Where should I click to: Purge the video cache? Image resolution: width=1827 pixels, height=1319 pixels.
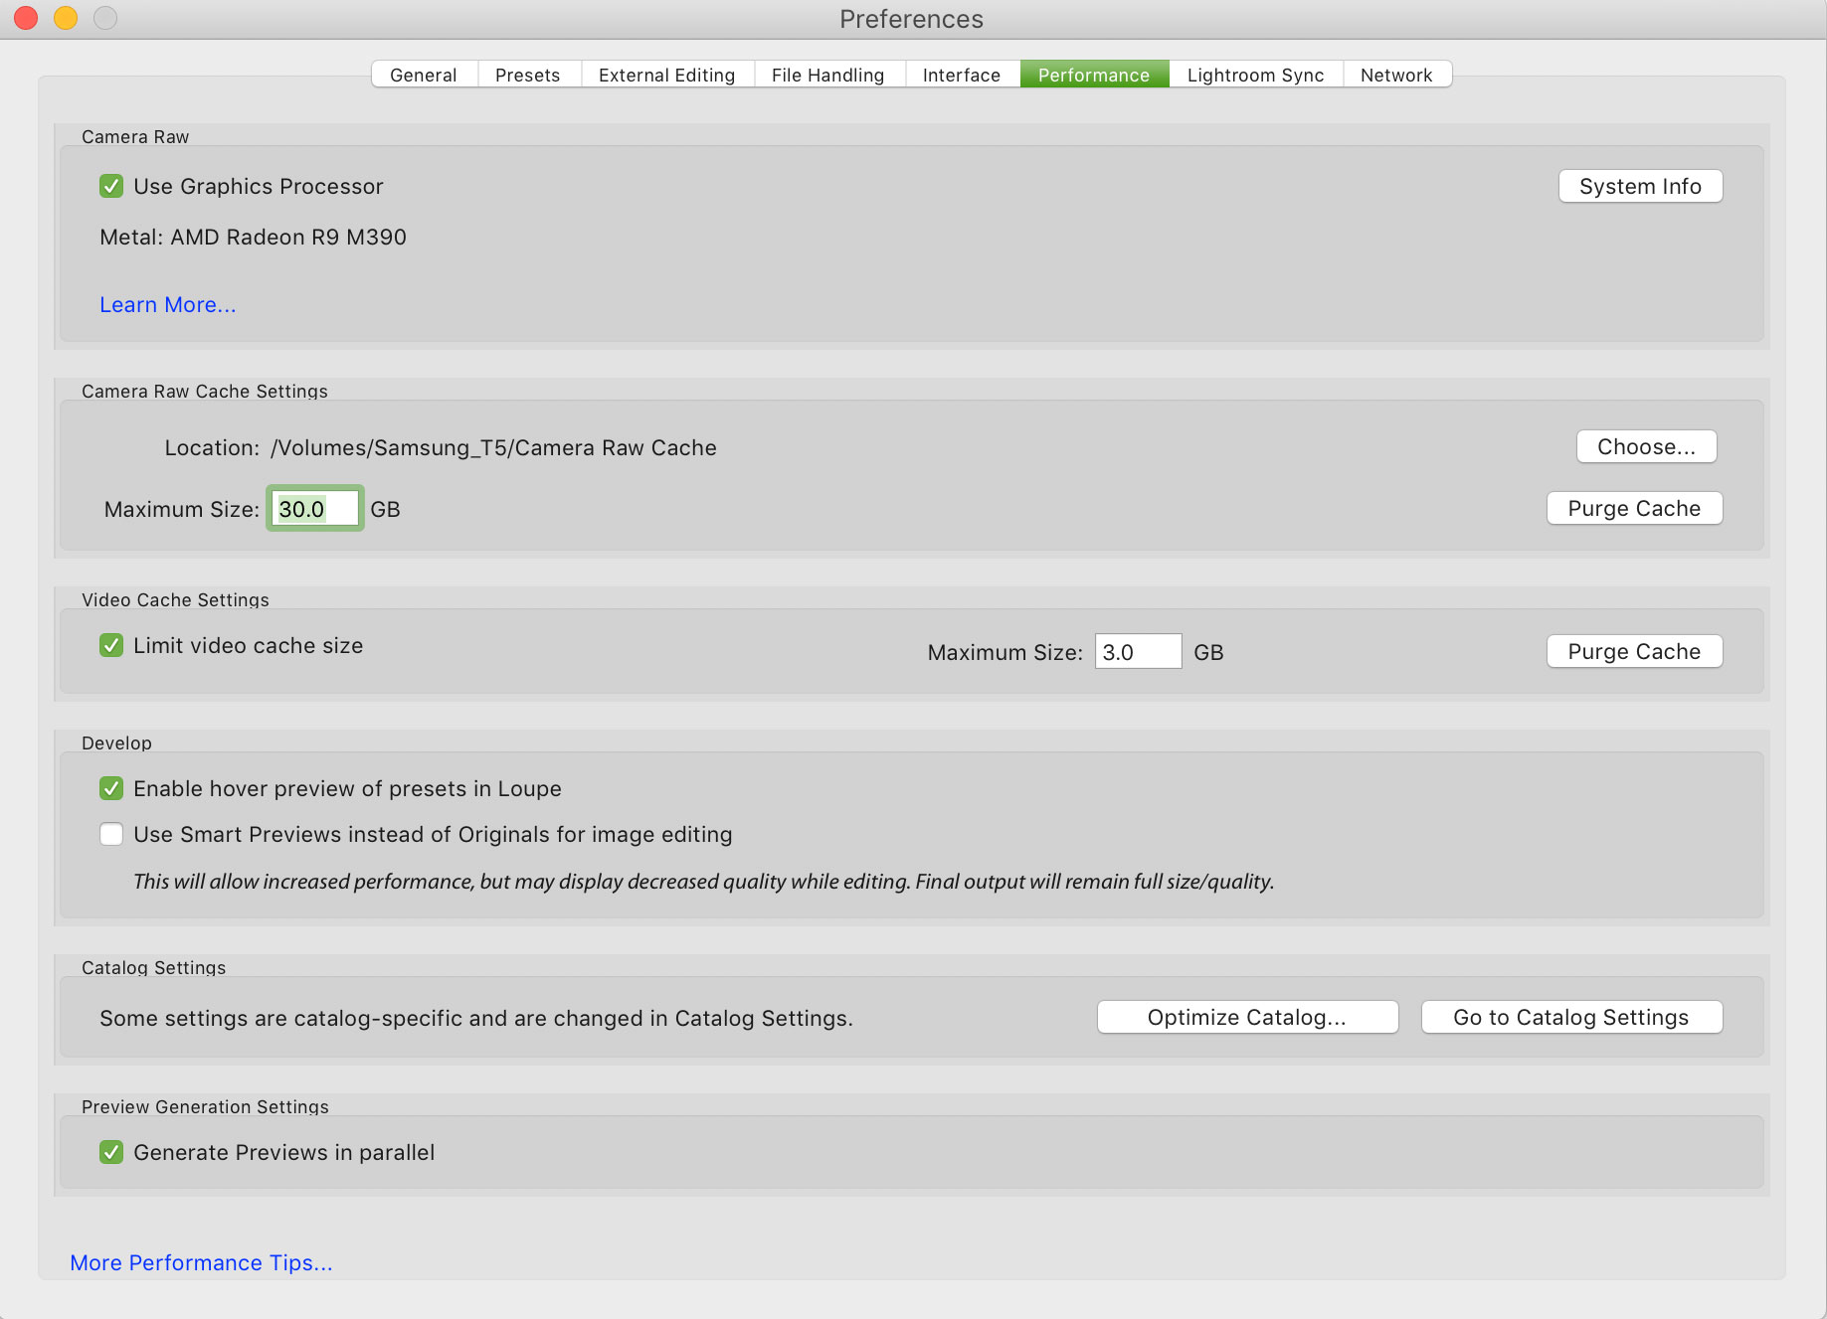1634,651
